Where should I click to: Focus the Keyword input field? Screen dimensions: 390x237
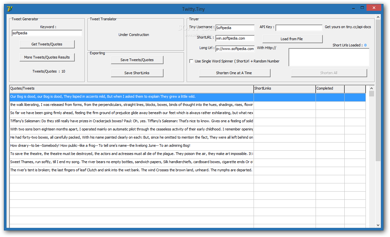click(x=47, y=33)
